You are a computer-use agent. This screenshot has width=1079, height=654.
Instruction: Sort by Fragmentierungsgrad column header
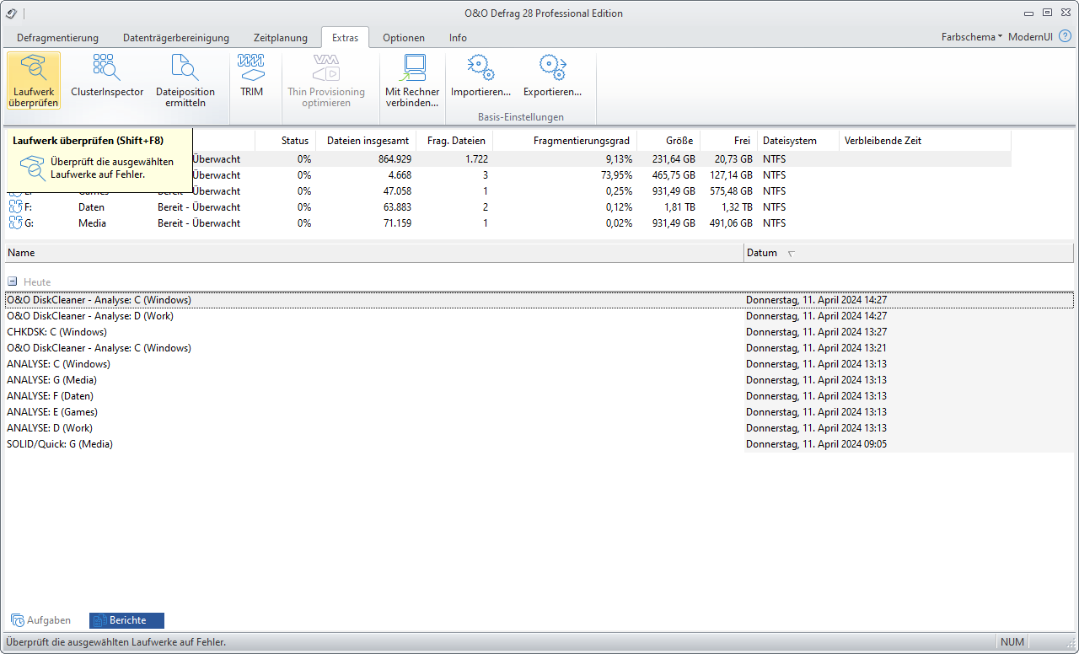[565, 141]
